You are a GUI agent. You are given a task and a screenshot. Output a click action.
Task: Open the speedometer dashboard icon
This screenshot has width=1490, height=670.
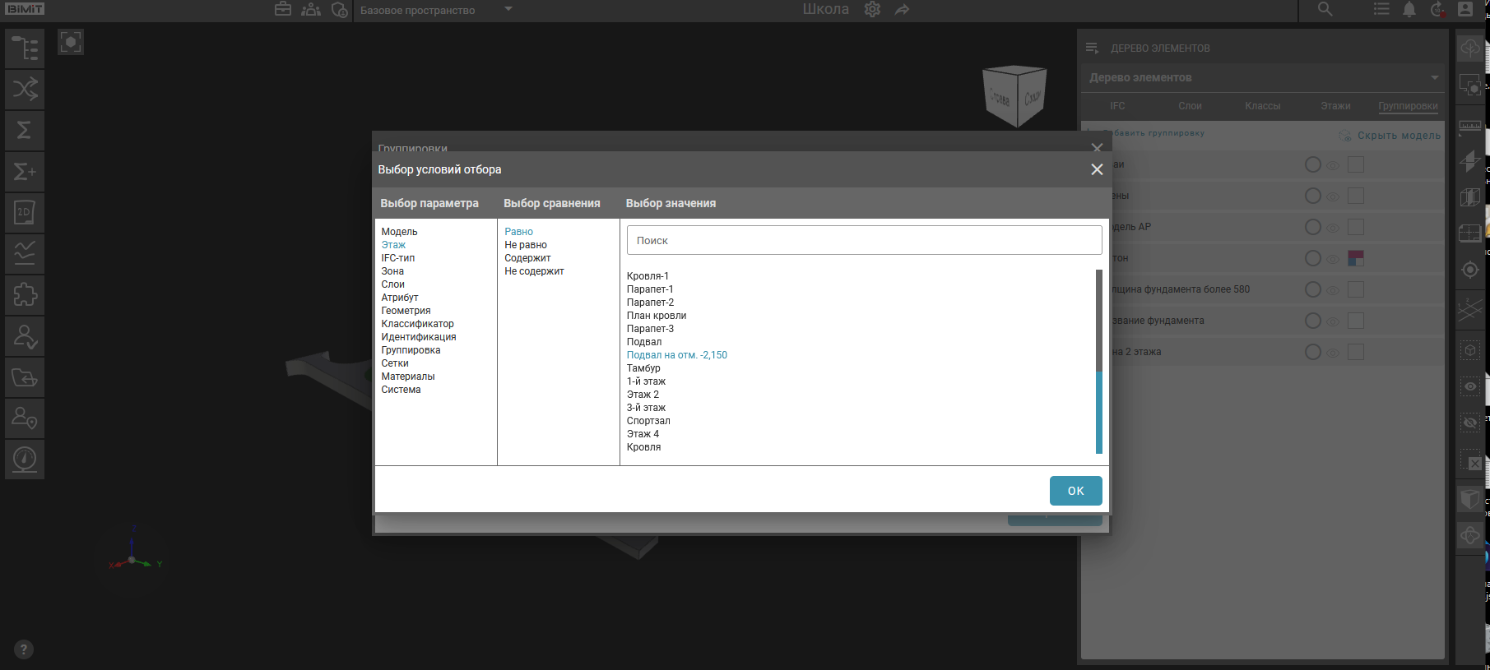[25, 460]
